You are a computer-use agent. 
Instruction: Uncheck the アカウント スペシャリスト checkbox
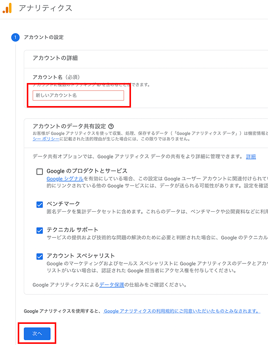tap(40, 257)
